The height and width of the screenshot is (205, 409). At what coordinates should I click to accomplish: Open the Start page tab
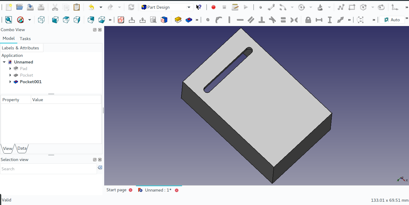click(116, 190)
